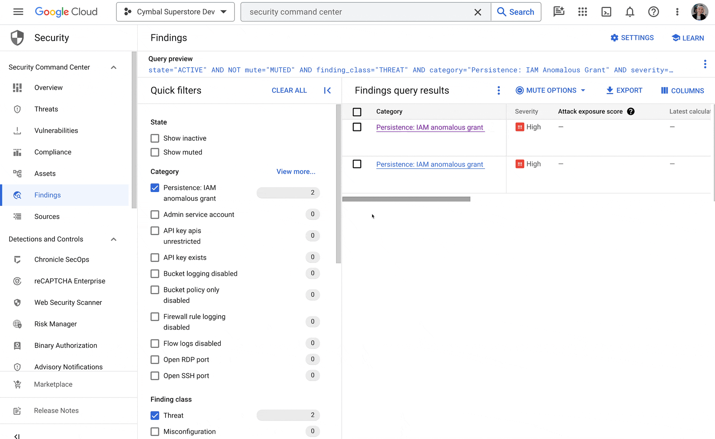
Task: Click the help question mark icon
Action: coord(653,12)
